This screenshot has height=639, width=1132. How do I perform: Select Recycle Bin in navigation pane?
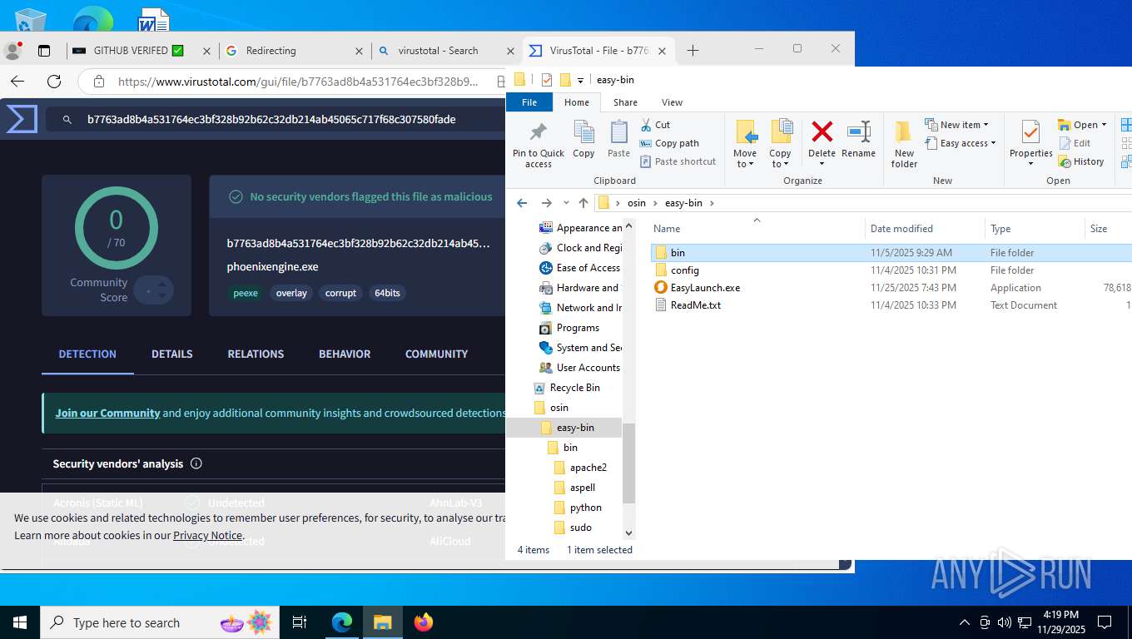pyautogui.click(x=574, y=388)
